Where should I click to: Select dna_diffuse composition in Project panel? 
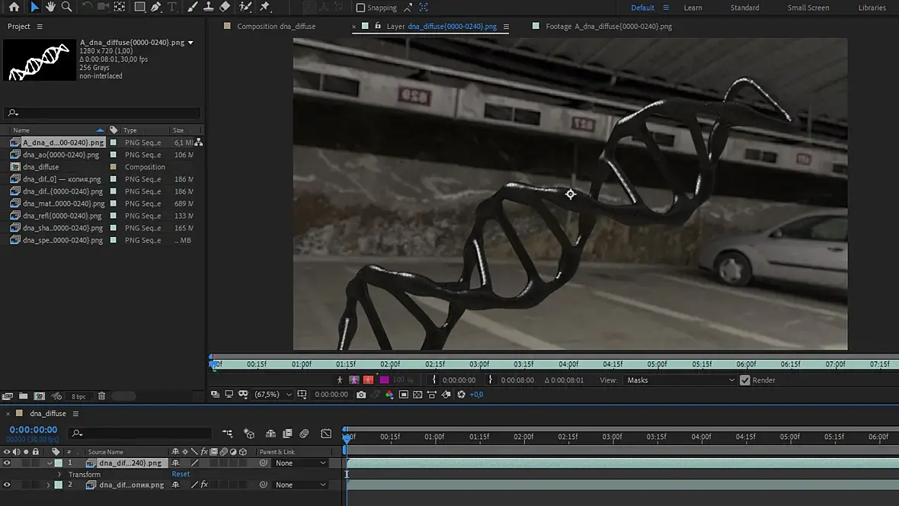(40, 167)
